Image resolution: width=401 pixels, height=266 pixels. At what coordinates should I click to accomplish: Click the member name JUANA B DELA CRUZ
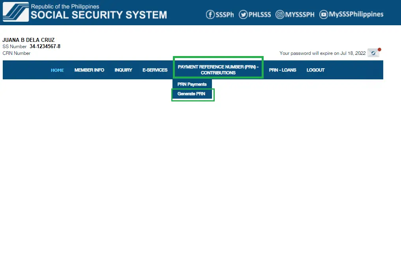(28, 40)
